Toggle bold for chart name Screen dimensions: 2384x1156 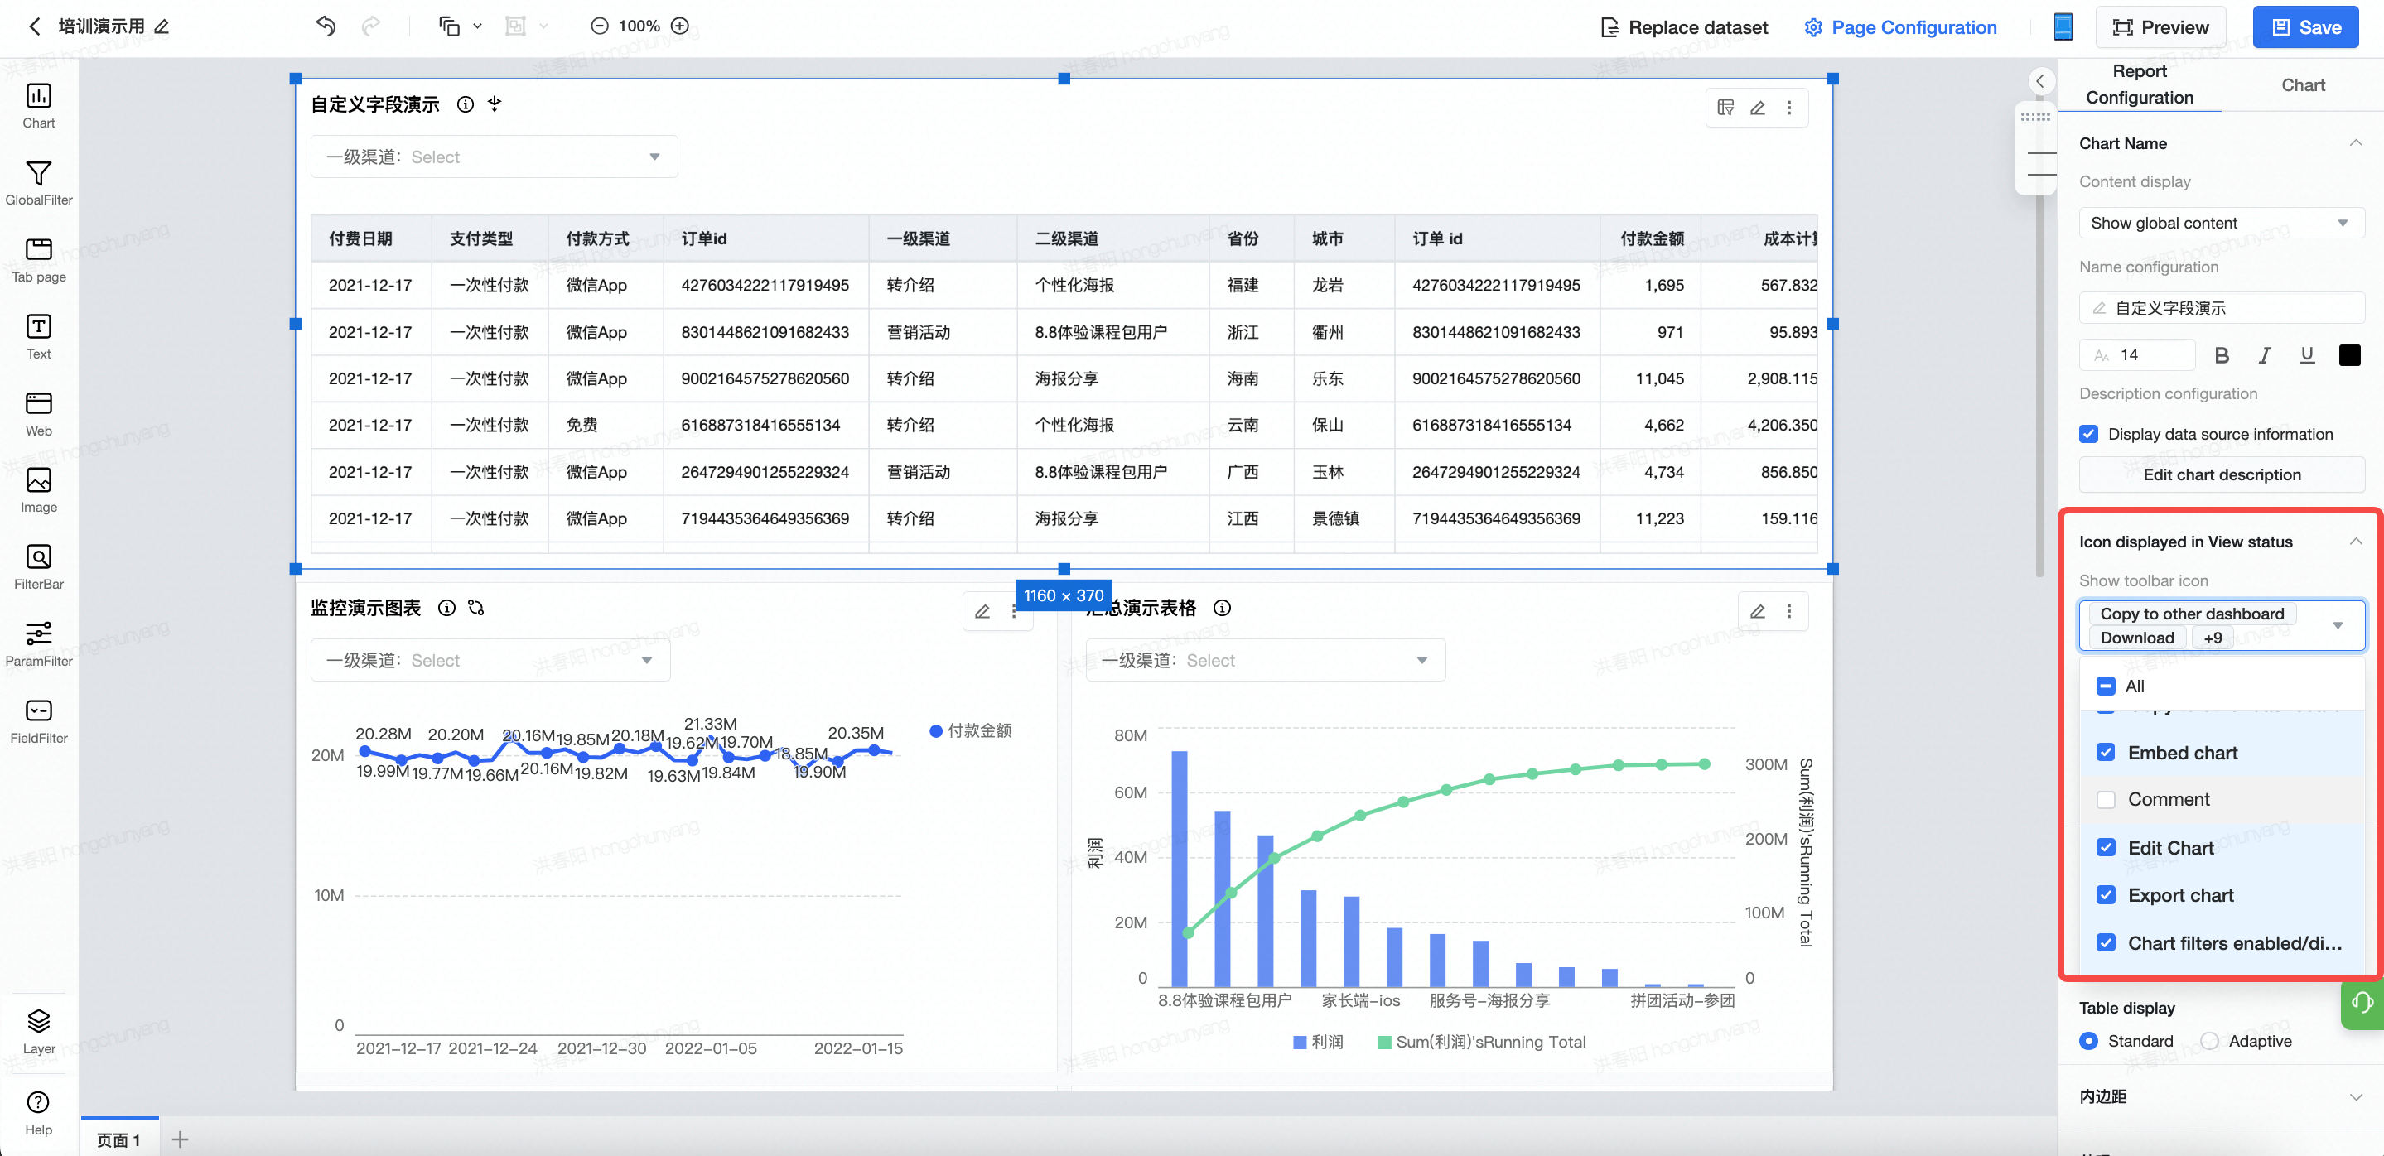[x=2221, y=355]
